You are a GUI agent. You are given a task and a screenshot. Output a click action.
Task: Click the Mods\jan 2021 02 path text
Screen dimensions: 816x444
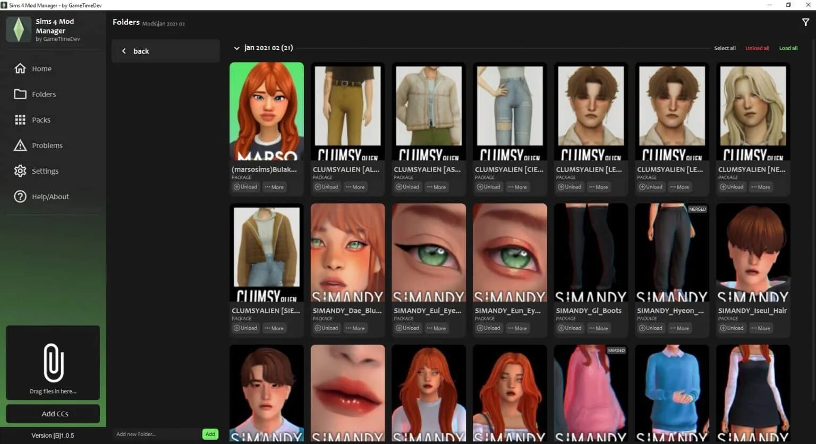(164, 24)
